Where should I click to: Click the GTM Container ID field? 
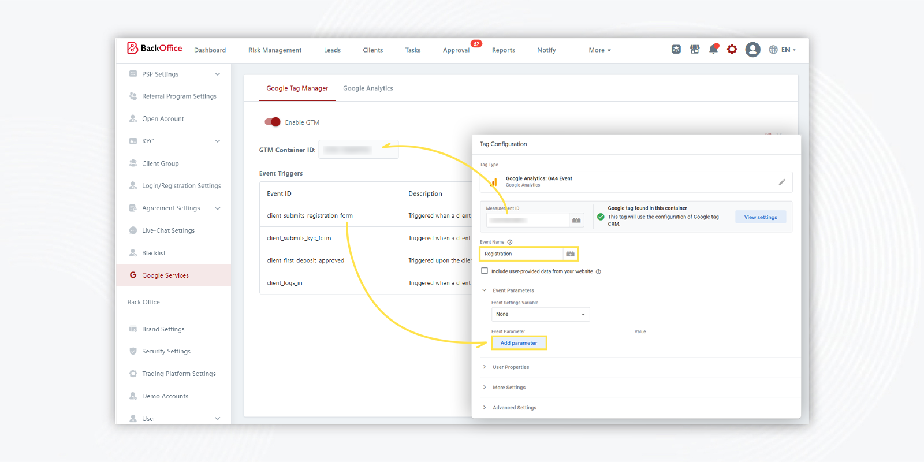[x=358, y=150]
